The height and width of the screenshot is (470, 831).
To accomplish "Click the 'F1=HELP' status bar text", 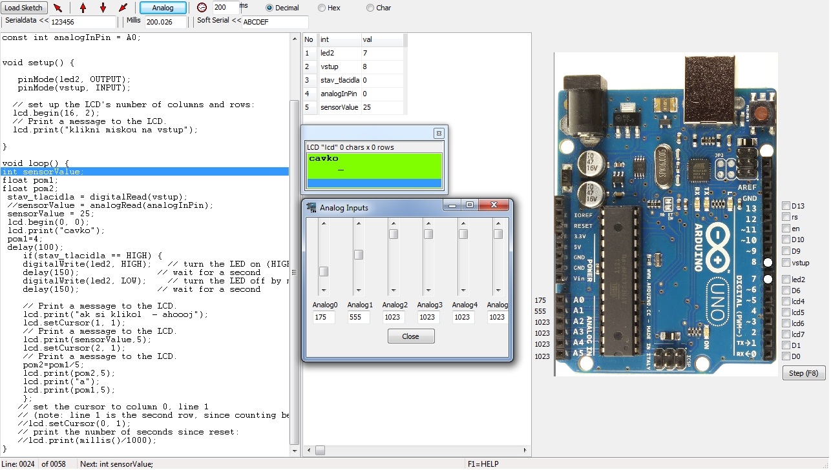I will pyautogui.click(x=483, y=464).
